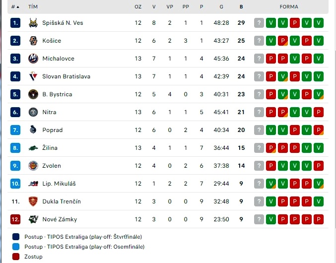Sort table by the # column arrow
Image resolution: width=336 pixels, height=263 pixels.
(x=15, y=7)
